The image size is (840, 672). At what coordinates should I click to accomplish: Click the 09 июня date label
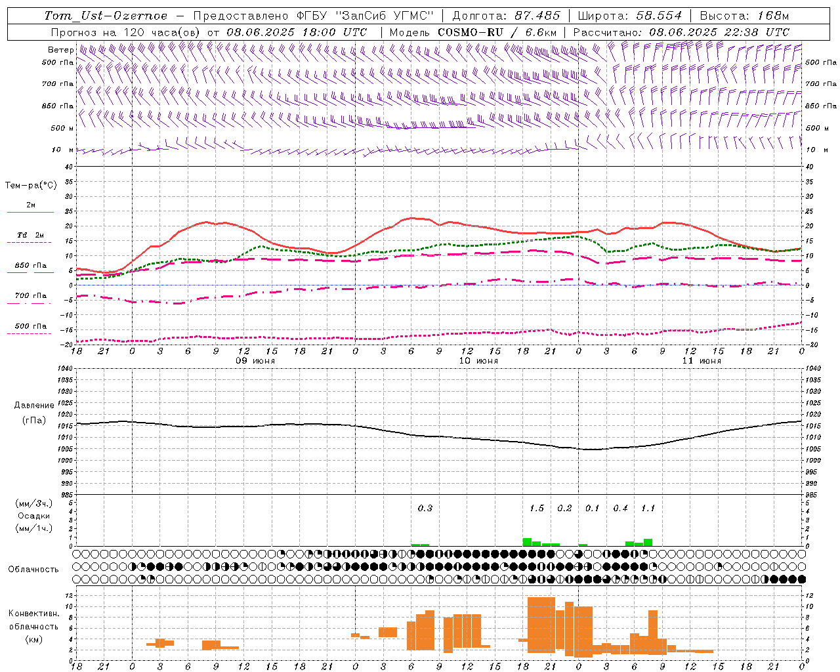(x=255, y=361)
